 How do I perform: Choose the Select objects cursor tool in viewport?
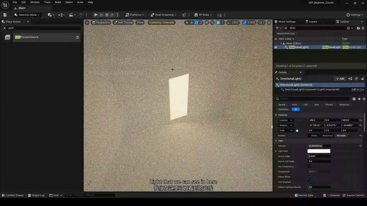pyautogui.click(x=187, y=23)
